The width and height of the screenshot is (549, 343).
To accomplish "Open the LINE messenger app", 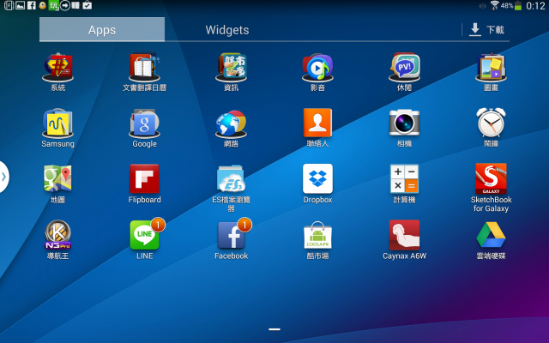I will 144,235.
